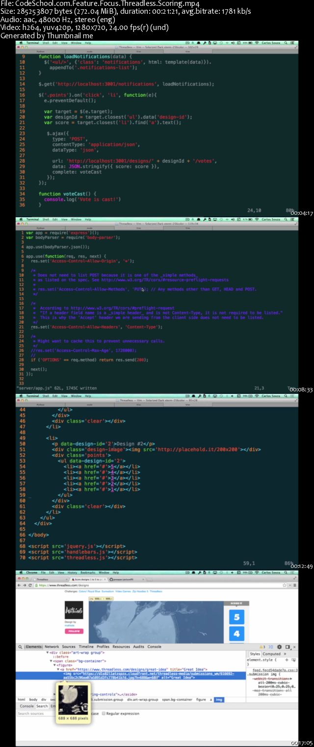This screenshot has width=314, height=747.
Task: Close the DevTools panel with X
Action: 294,647
